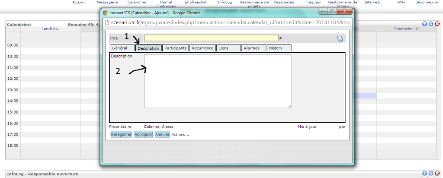
Task: Open phpfreechat module
Action: [196, 2]
